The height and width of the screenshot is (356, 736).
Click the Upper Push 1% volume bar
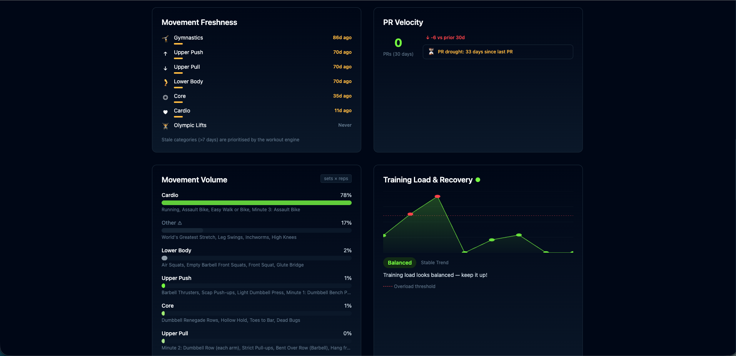[x=257, y=286]
